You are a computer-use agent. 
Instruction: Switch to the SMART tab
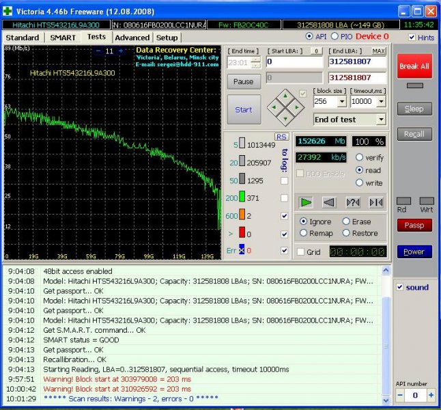(x=63, y=38)
